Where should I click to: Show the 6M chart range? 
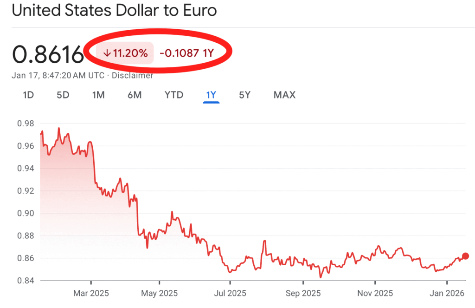coord(135,95)
